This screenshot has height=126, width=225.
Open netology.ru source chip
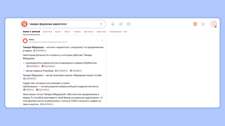coord(76,71)
